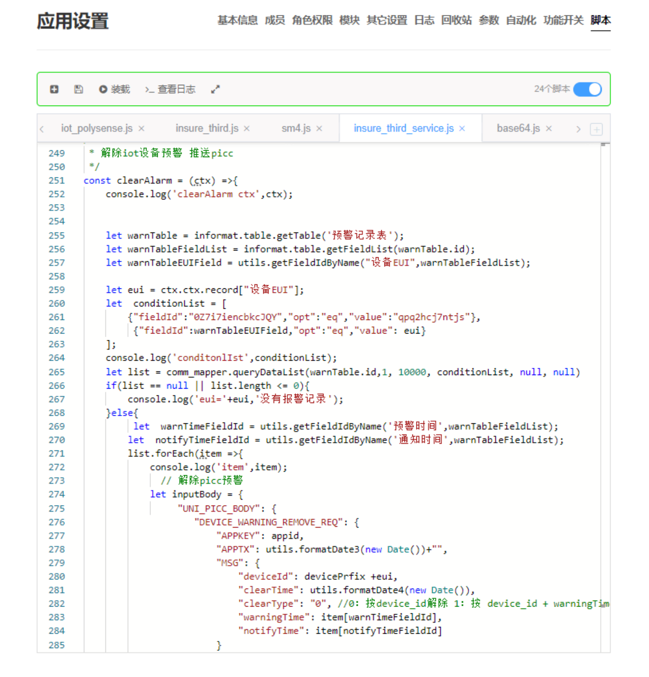Select the 参数 tab
The image size is (649, 677).
point(489,20)
